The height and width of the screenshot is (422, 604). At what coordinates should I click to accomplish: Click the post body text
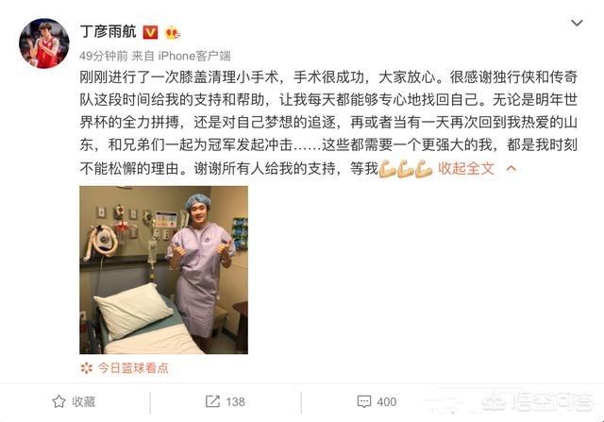328,123
